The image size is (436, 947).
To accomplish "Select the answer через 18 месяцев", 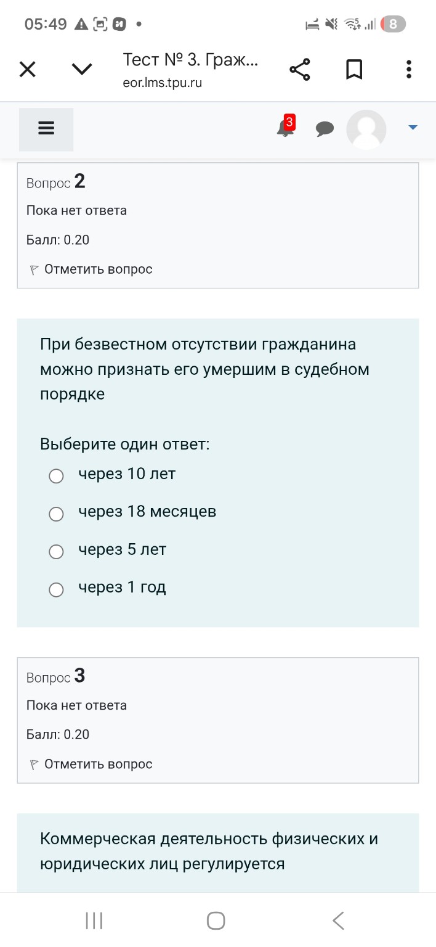I will [x=56, y=514].
